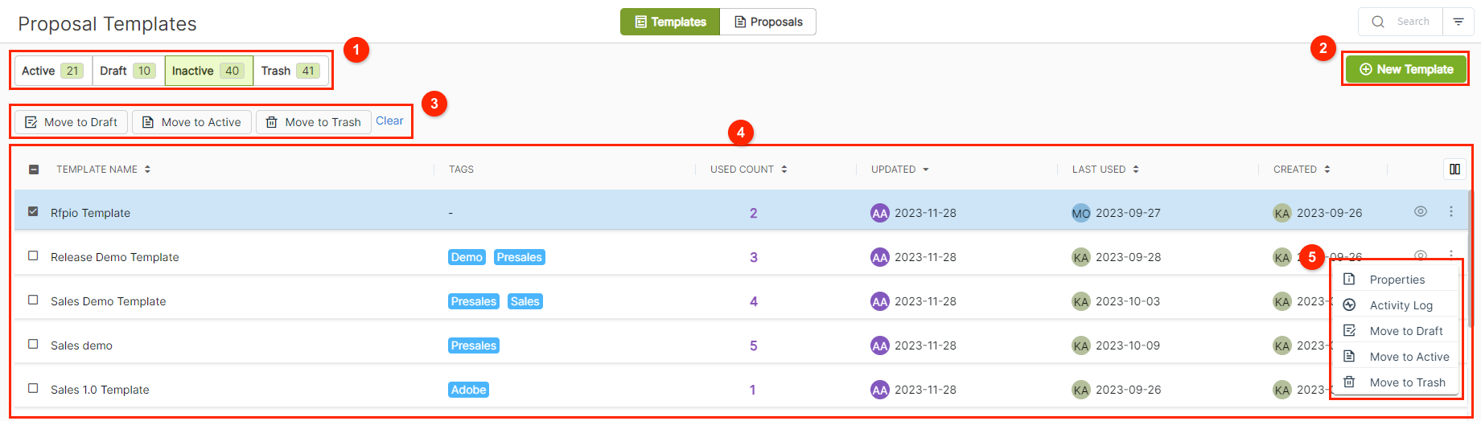Viewport: 1481px width, 421px height.
Task: Open the Inactive tab
Action: tap(209, 71)
